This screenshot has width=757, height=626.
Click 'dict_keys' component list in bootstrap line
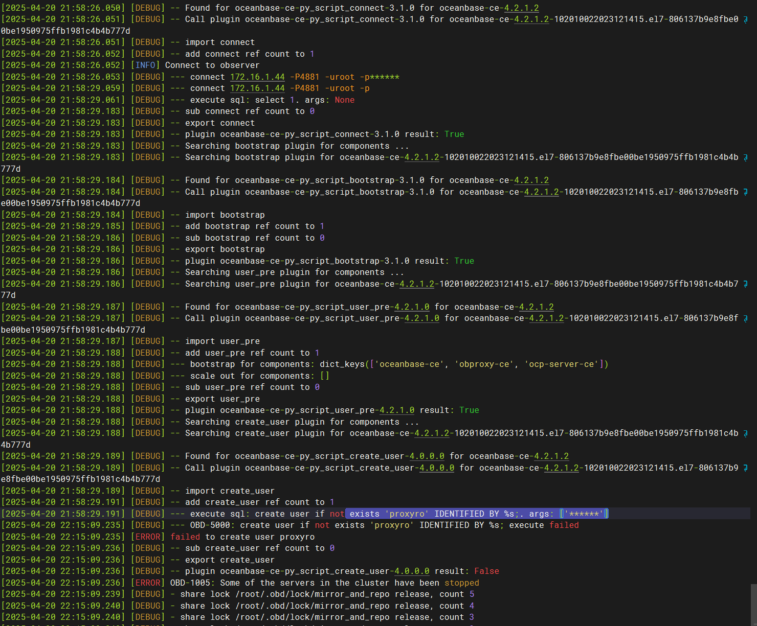(x=464, y=364)
